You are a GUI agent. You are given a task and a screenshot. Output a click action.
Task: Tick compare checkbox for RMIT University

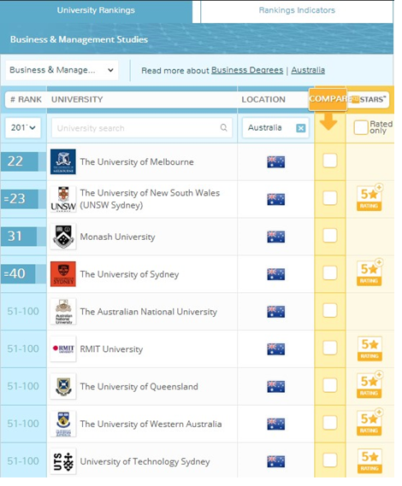(x=329, y=348)
